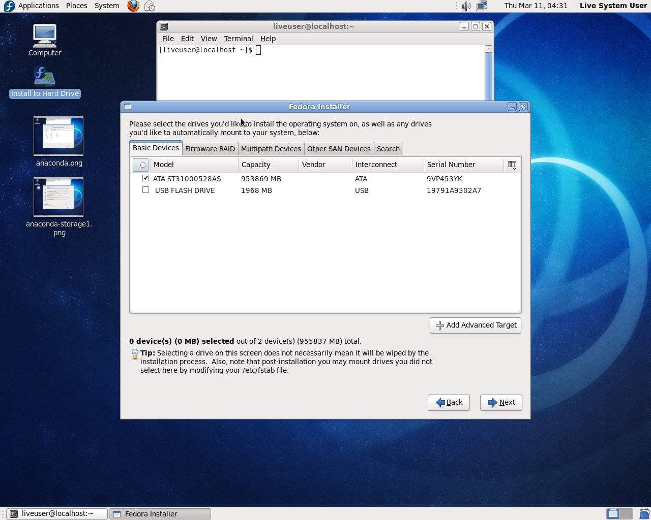Viewport: 651px width, 520px height.
Task: Open the Terminal menu in terminal window
Action: coord(238,39)
